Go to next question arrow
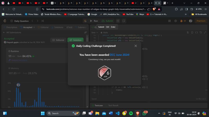 [x=37, y=21]
